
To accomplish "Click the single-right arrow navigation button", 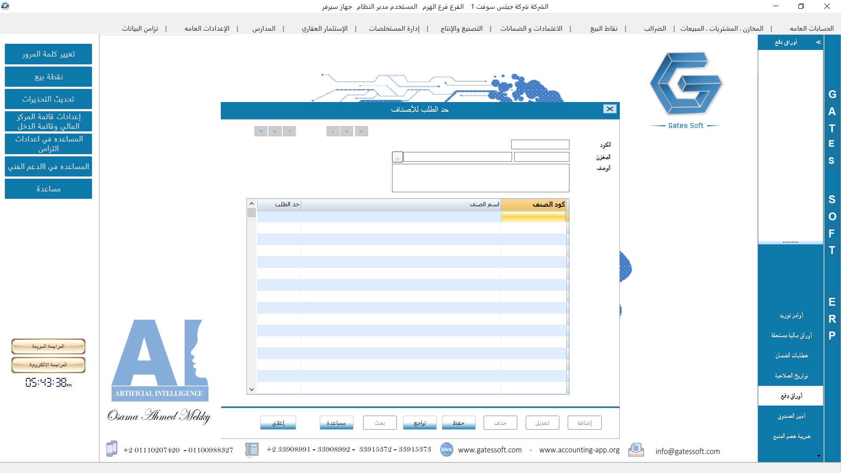I will (333, 131).
